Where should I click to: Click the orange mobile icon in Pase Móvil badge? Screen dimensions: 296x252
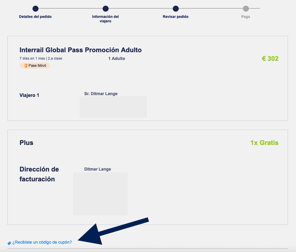[26, 66]
